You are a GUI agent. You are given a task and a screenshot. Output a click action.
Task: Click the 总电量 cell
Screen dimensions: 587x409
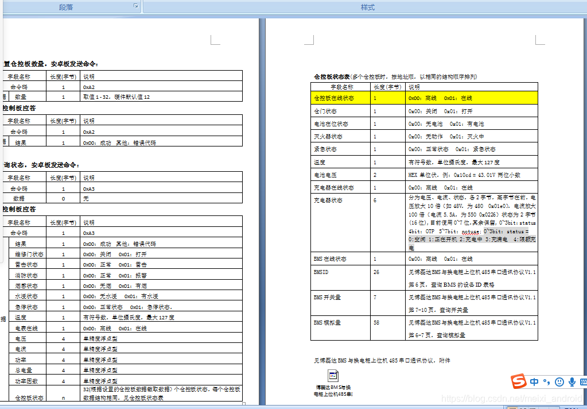click(x=27, y=371)
